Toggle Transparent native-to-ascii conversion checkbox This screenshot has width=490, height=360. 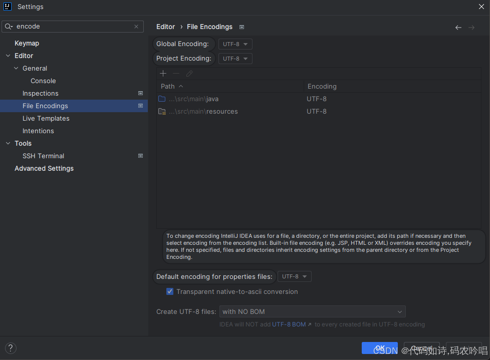coord(170,291)
